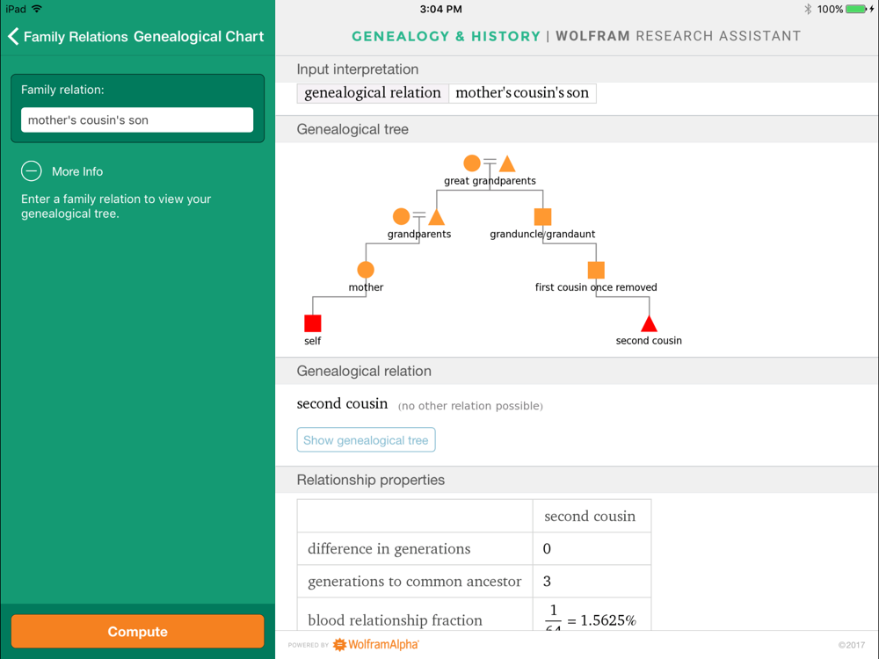Tap the great grandmother circle node
This screenshot has height=659, width=879.
(x=472, y=163)
